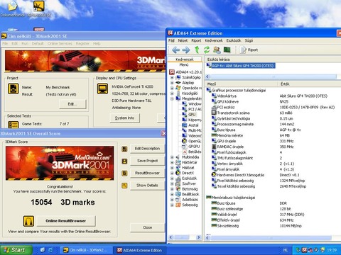Select the PCI / AGP tree item

pyautogui.click(x=195, y=109)
